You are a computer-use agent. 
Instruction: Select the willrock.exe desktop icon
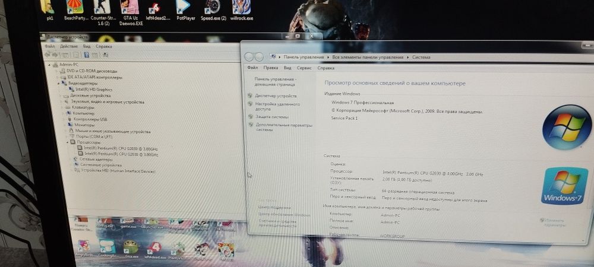coord(241,10)
